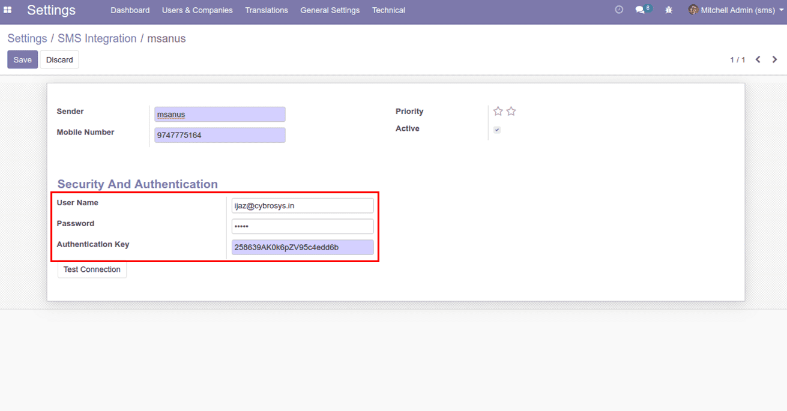Screen dimensions: 787x411
Task: Click the Test Connection button
Action: (x=92, y=269)
